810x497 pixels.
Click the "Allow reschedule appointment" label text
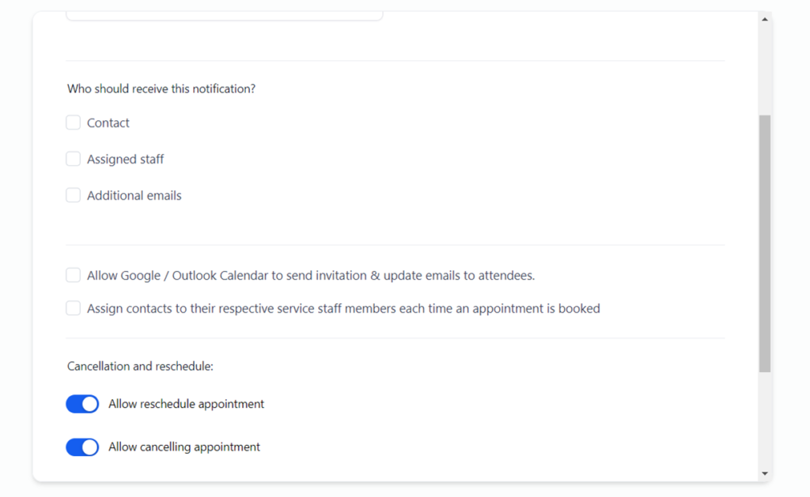click(x=186, y=405)
